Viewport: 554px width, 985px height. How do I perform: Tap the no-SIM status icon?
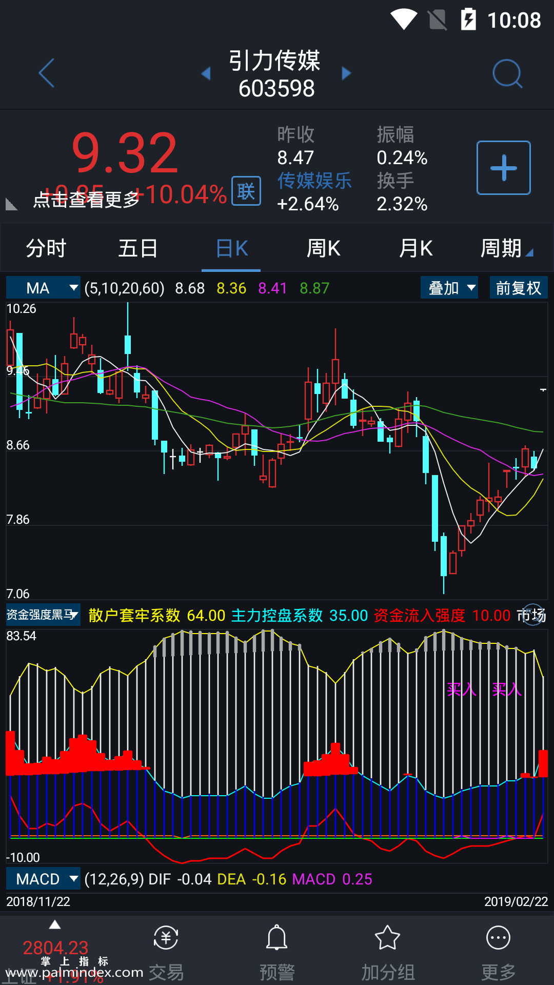coord(438,20)
